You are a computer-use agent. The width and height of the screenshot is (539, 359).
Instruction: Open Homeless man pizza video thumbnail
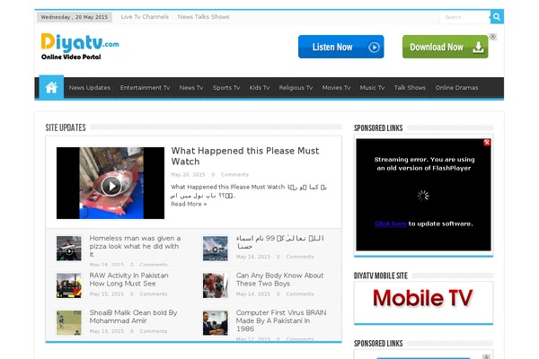coord(69,249)
